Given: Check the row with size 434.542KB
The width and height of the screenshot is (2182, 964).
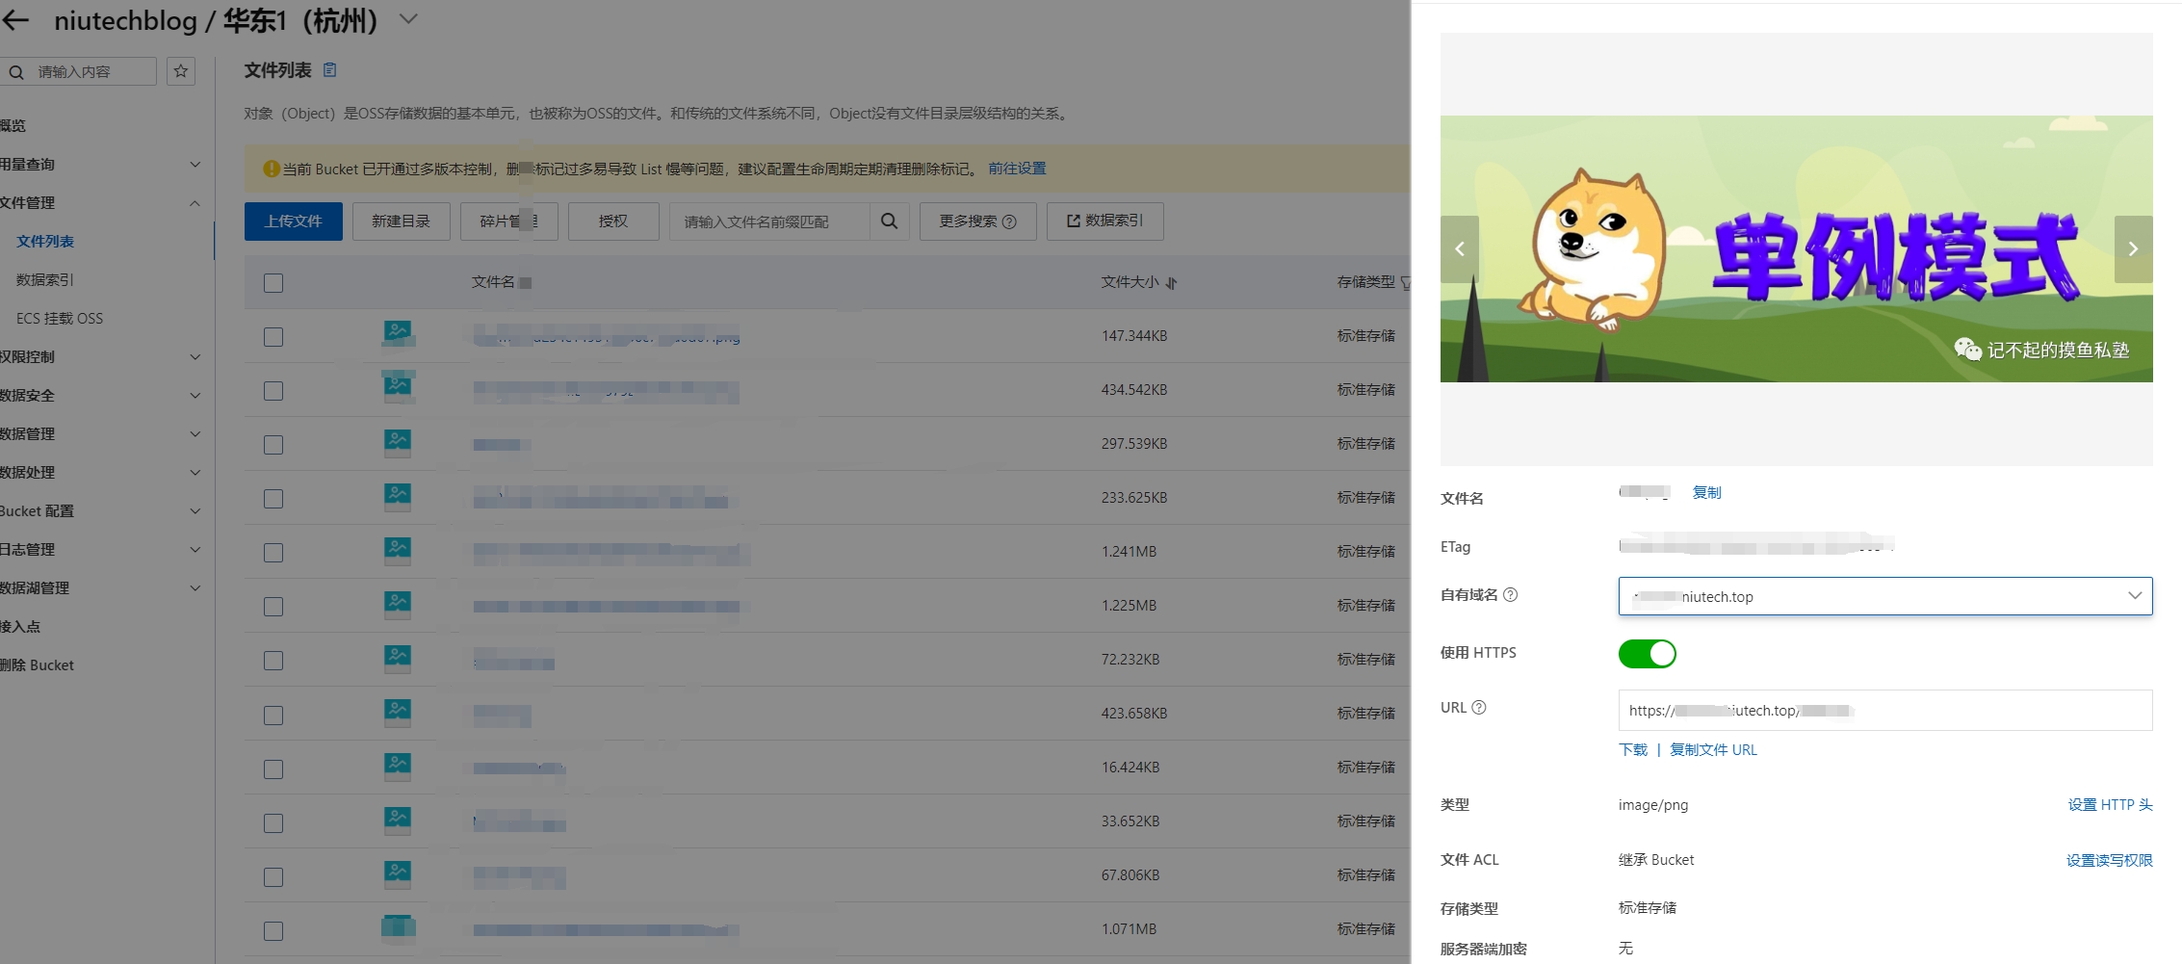Looking at the screenshot, I should click(273, 391).
